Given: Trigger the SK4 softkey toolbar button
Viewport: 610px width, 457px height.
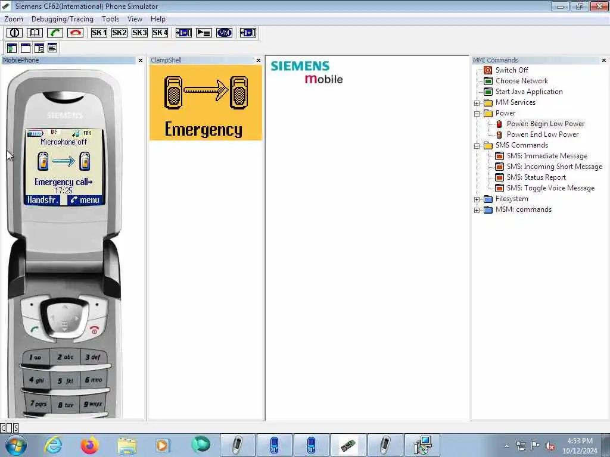Looking at the screenshot, I should pyautogui.click(x=160, y=33).
